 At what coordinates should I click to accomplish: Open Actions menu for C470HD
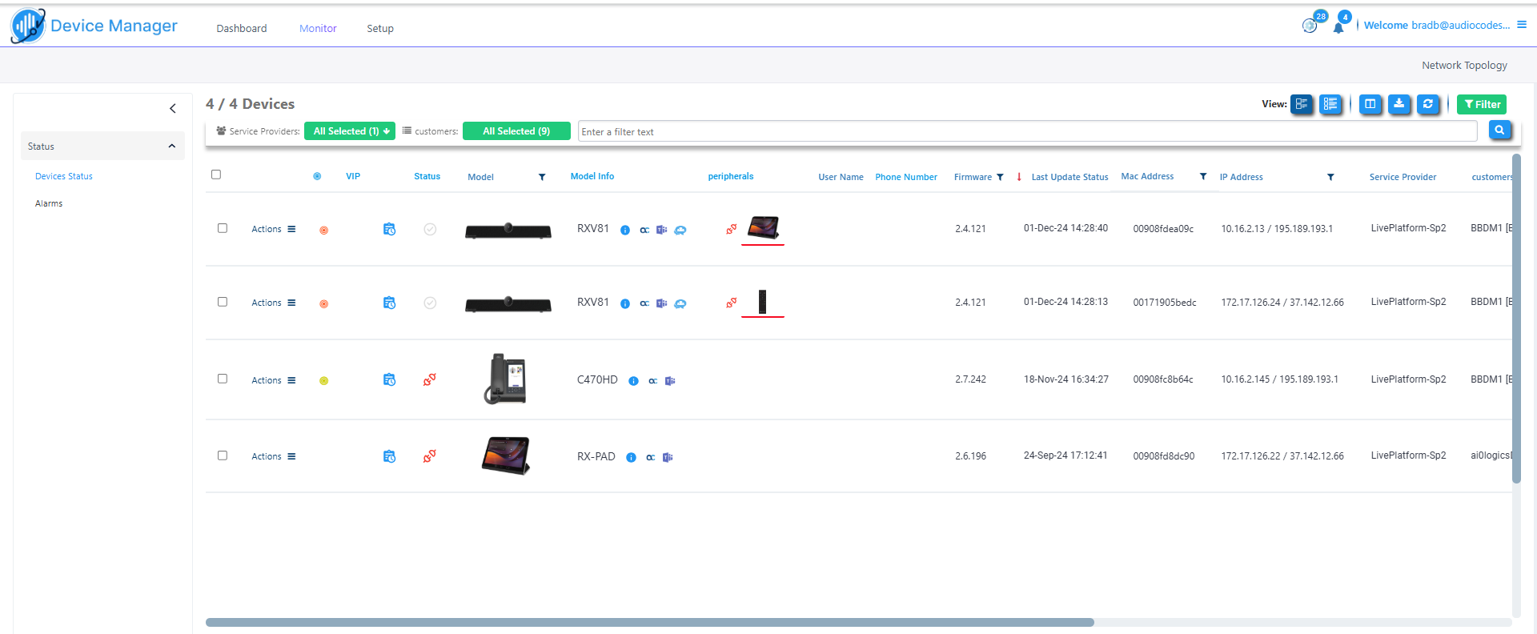pos(274,380)
